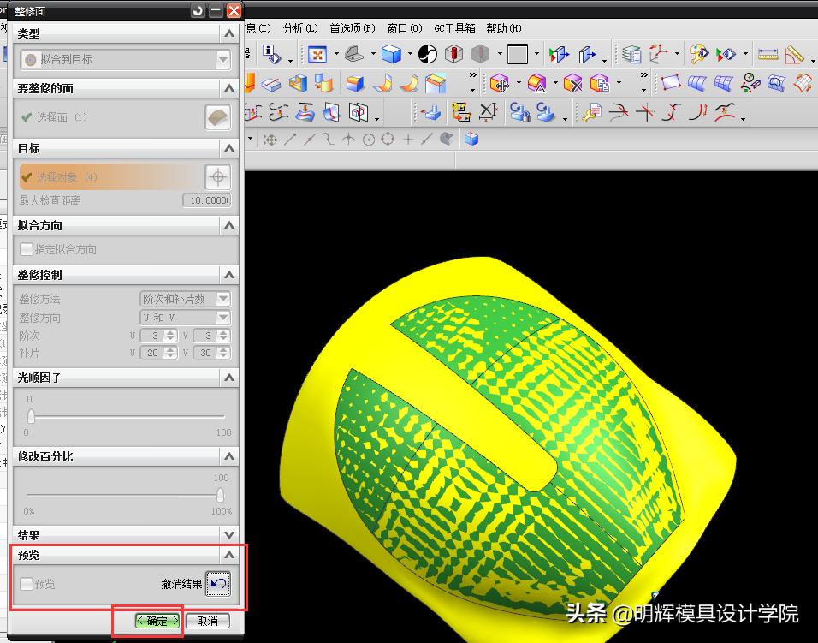Image resolution: width=818 pixels, height=643 pixels.
Task: Enable the 指定拟合方向 checkbox
Action: [x=27, y=250]
